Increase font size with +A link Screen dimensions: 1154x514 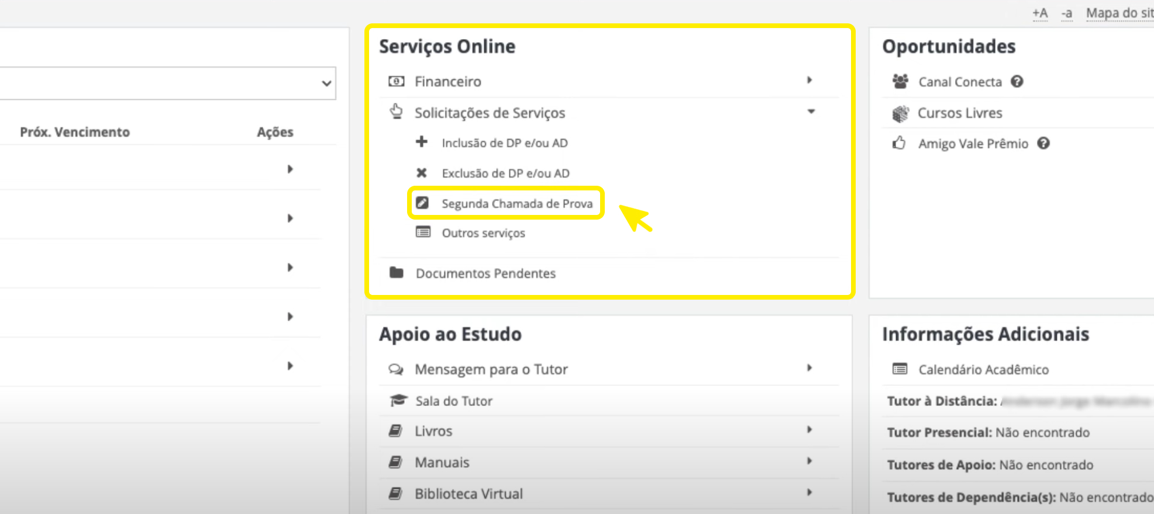[1039, 13]
